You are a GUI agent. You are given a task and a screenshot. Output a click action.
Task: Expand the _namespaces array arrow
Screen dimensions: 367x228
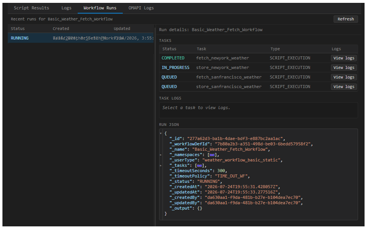click(161, 155)
